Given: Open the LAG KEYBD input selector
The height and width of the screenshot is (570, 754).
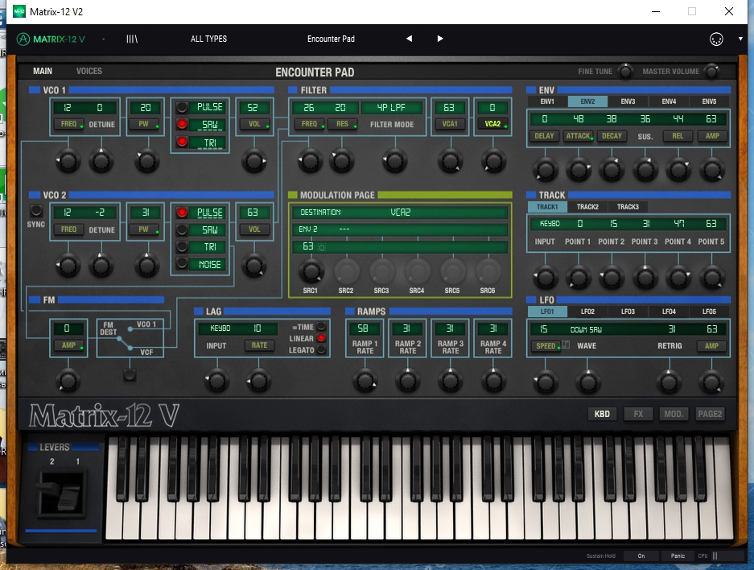Looking at the screenshot, I should [220, 328].
